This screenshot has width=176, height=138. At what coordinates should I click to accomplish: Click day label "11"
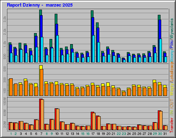click(62, 134)
